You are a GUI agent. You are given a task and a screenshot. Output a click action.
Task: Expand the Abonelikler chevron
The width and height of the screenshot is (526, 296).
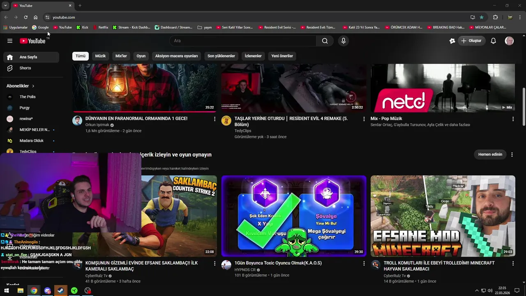pyautogui.click(x=33, y=86)
